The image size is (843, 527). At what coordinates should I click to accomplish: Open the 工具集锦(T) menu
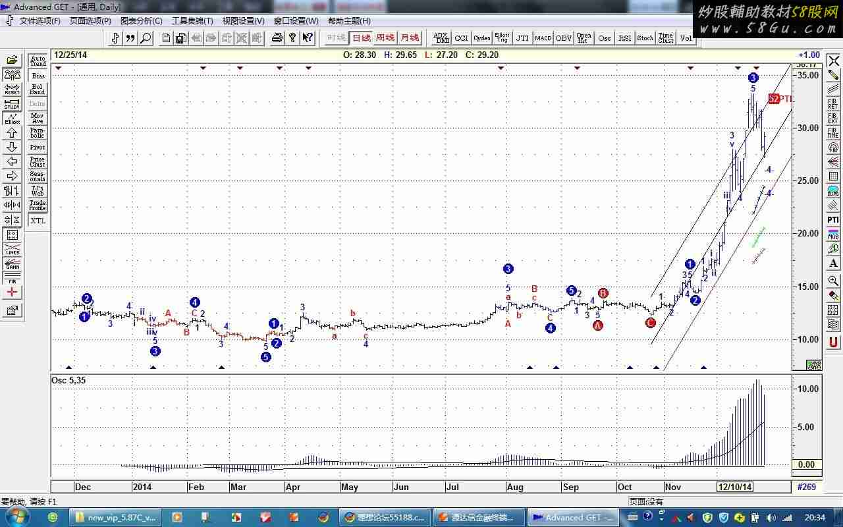tap(192, 21)
